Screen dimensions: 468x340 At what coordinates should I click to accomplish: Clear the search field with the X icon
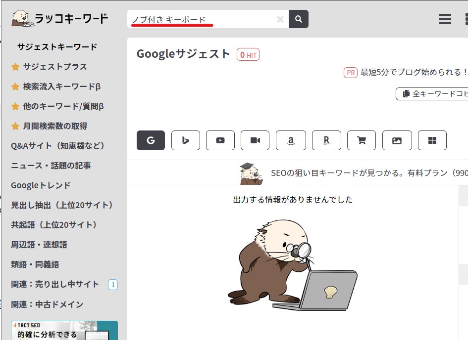[280, 19]
